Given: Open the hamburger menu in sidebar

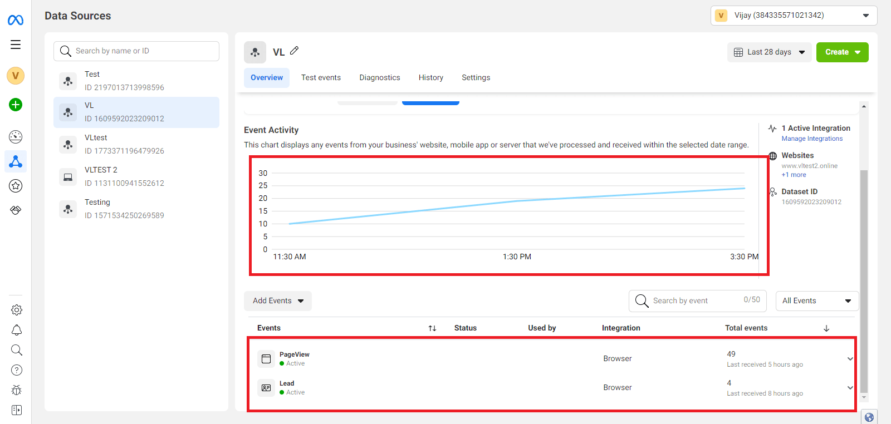Looking at the screenshot, I should (x=16, y=45).
